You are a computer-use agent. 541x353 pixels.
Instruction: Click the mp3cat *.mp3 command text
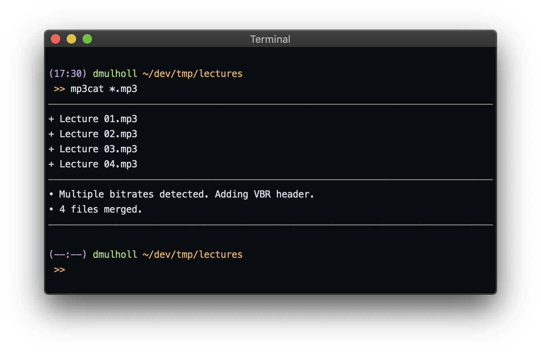pos(104,89)
